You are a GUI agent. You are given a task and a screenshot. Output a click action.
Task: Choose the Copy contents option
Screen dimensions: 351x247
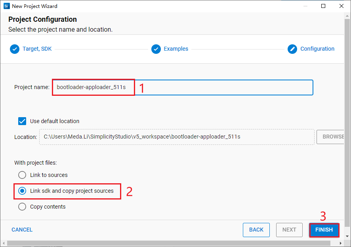tap(22, 206)
